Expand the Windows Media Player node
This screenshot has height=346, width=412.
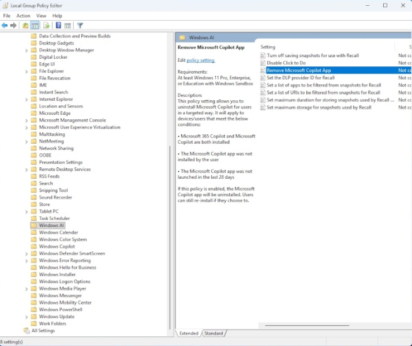point(27,289)
